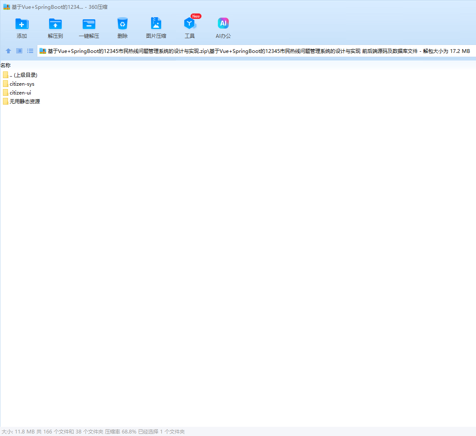This screenshot has width=476, height=436.
Task: Click the citizen-sys folder icon
Action: [5, 84]
